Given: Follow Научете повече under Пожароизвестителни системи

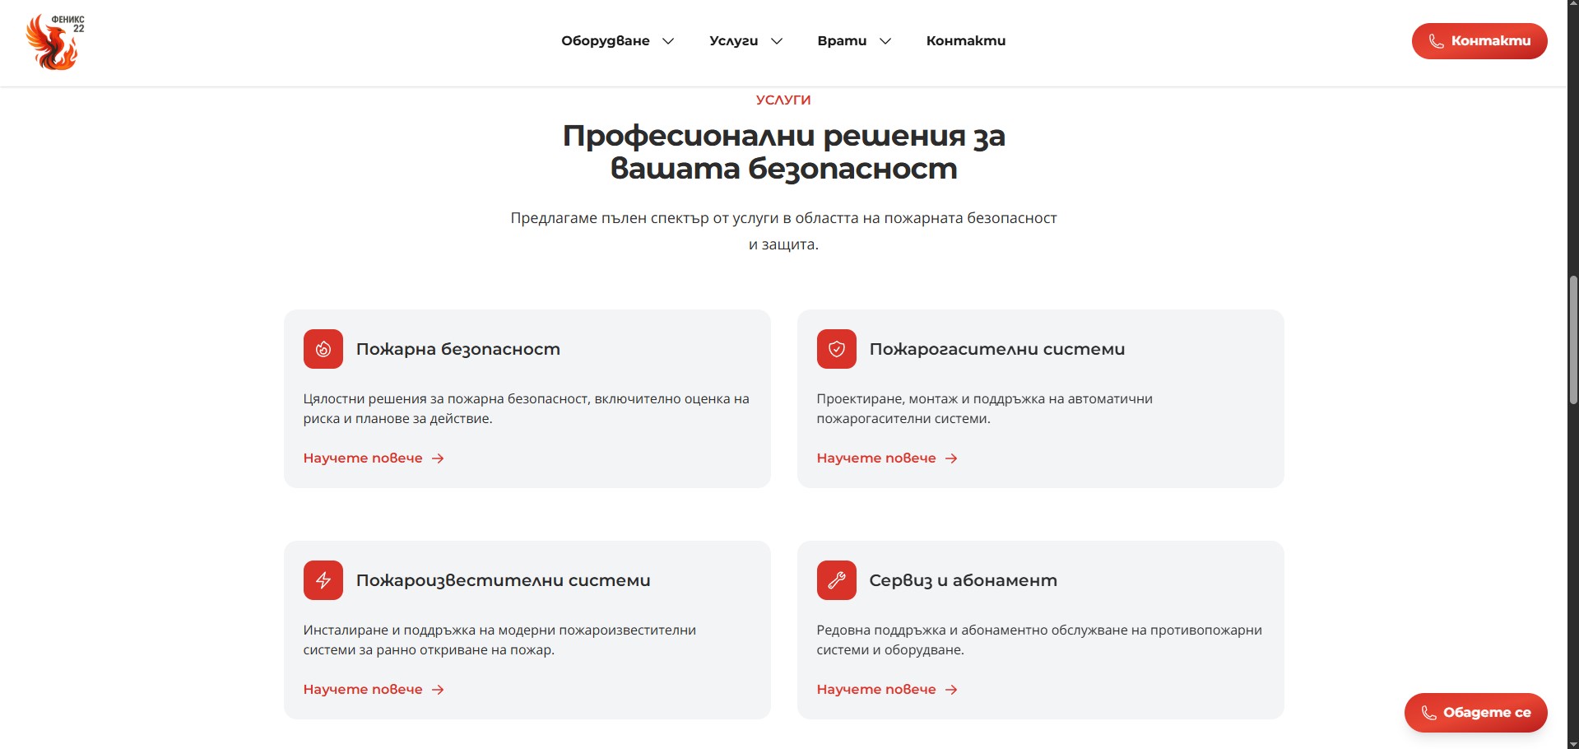Looking at the screenshot, I should click(x=363, y=689).
